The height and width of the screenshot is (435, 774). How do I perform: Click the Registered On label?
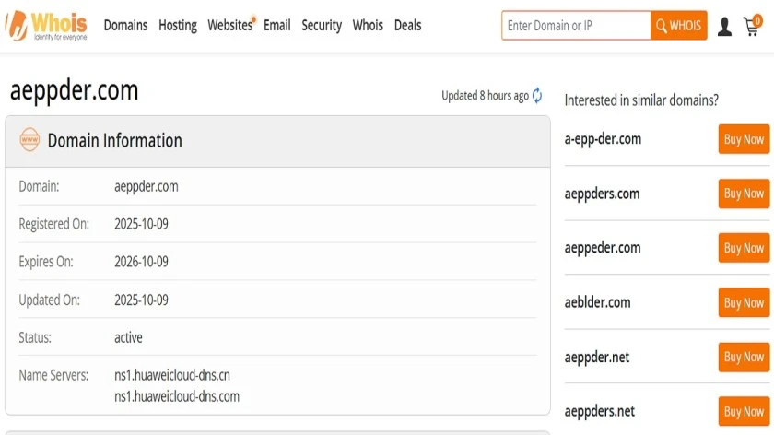click(x=53, y=224)
